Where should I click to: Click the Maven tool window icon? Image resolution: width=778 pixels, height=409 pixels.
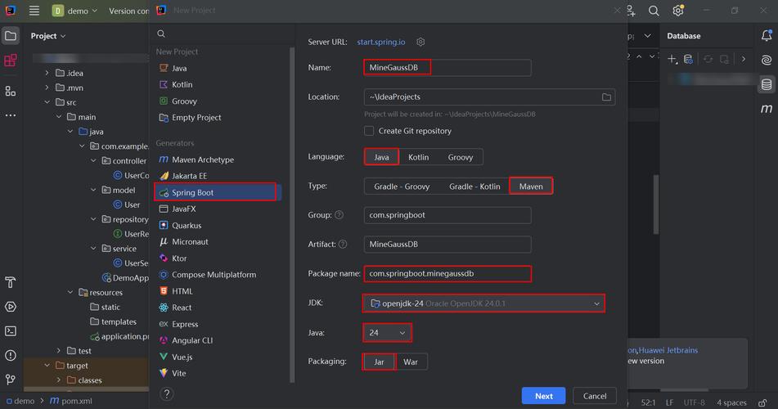(x=766, y=109)
